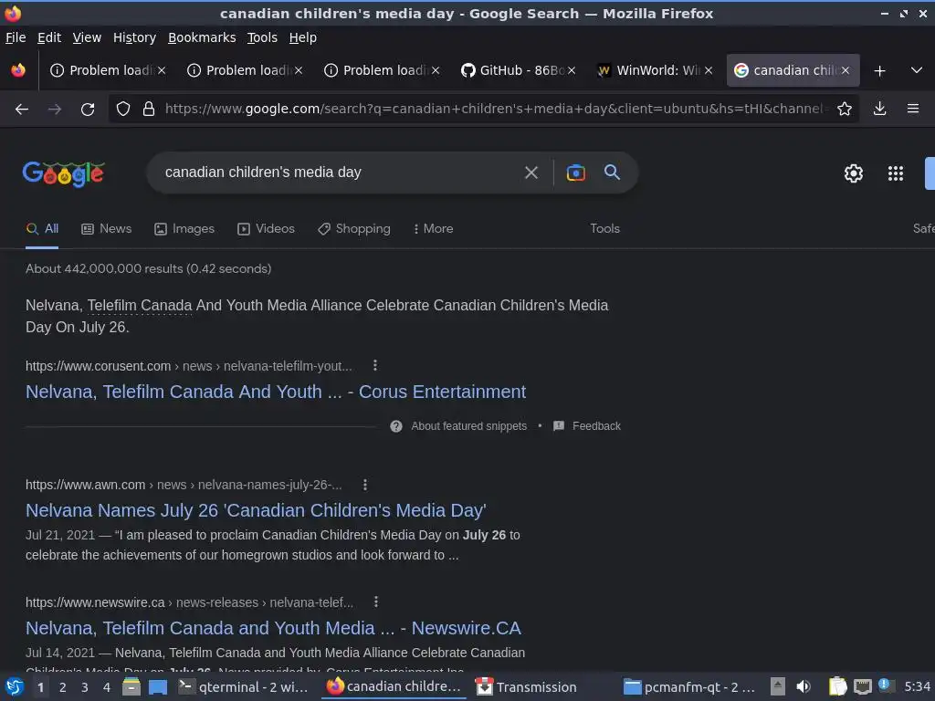Switch to the News results tab
Image resolution: width=935 pixels, height=701 pixels.
pos(107,229)
